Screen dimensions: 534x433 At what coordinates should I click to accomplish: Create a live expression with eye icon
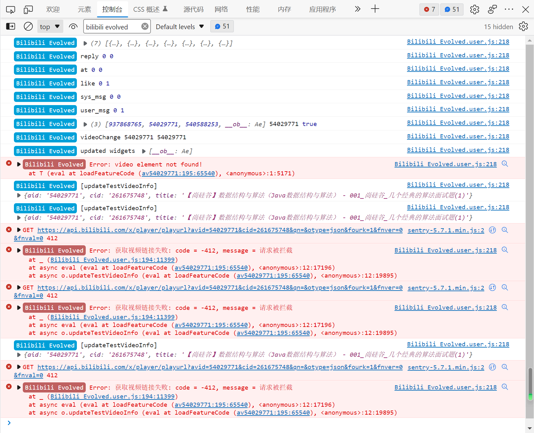[x=73, y=27]
